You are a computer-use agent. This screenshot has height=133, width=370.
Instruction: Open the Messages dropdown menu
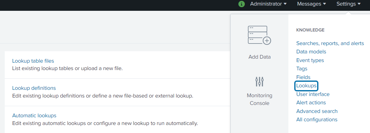click(311, 4)
